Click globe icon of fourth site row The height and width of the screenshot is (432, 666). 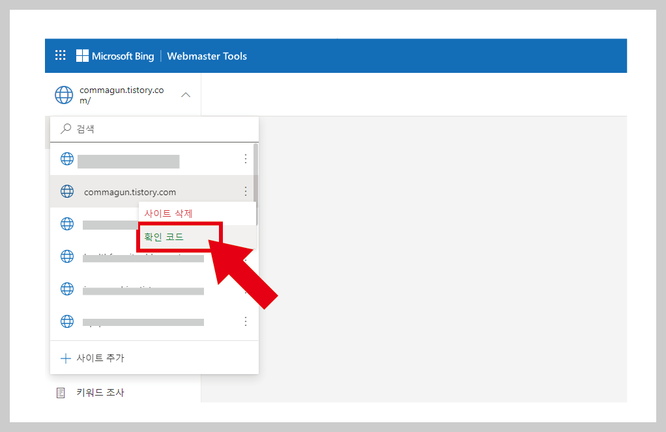[67, 256]
